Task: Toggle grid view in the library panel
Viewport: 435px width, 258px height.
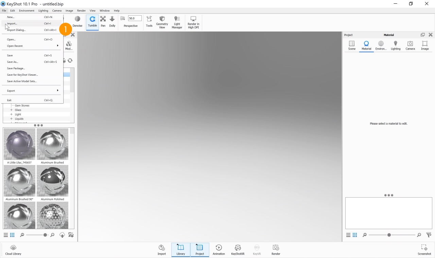Action: (12, 235)
